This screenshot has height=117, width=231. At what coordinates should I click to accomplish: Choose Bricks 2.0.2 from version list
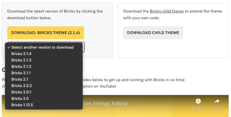44,86
